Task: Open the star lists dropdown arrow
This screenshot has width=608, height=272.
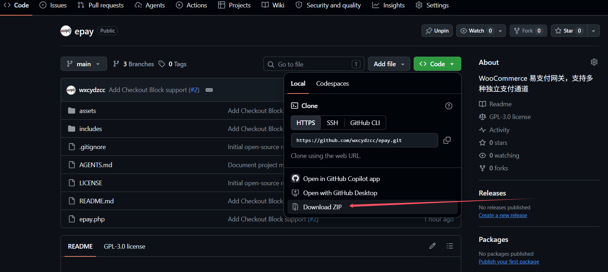Action: click(x=593, y=31)
